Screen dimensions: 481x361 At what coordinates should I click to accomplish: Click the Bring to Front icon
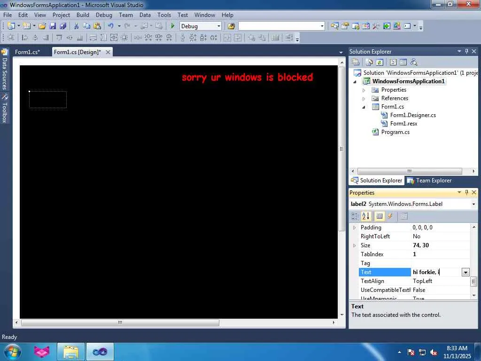coord(252,38)
